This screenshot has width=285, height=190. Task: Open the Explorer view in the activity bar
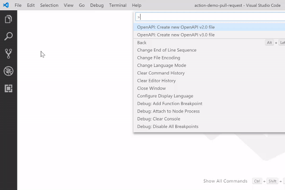click(9, 19)
